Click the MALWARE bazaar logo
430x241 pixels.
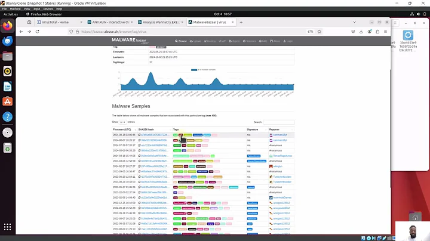(x=130, y=41)
